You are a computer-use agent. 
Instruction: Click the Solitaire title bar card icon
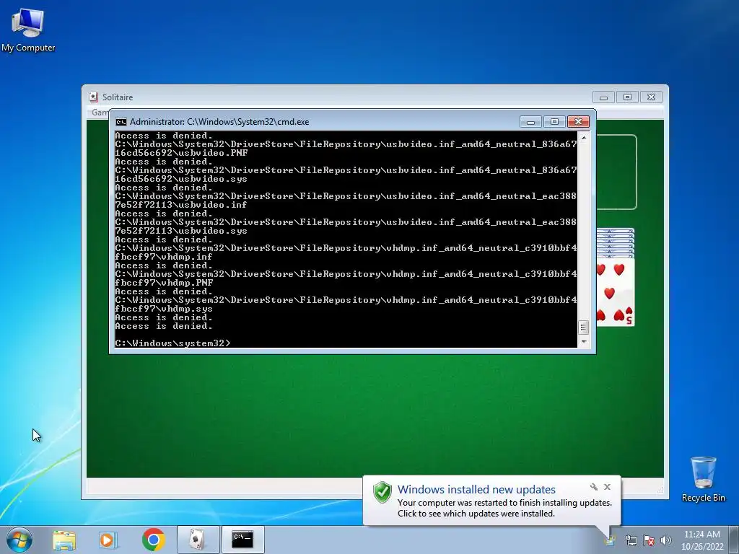point(94,97)
